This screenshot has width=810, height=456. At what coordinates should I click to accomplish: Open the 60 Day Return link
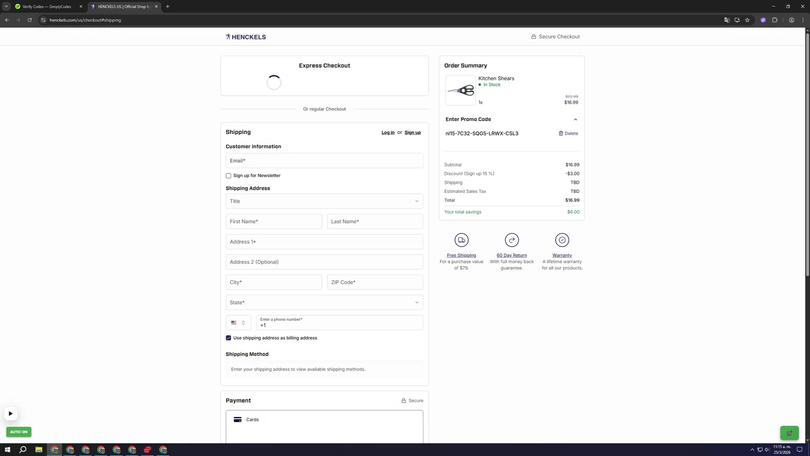click(512, 255)
